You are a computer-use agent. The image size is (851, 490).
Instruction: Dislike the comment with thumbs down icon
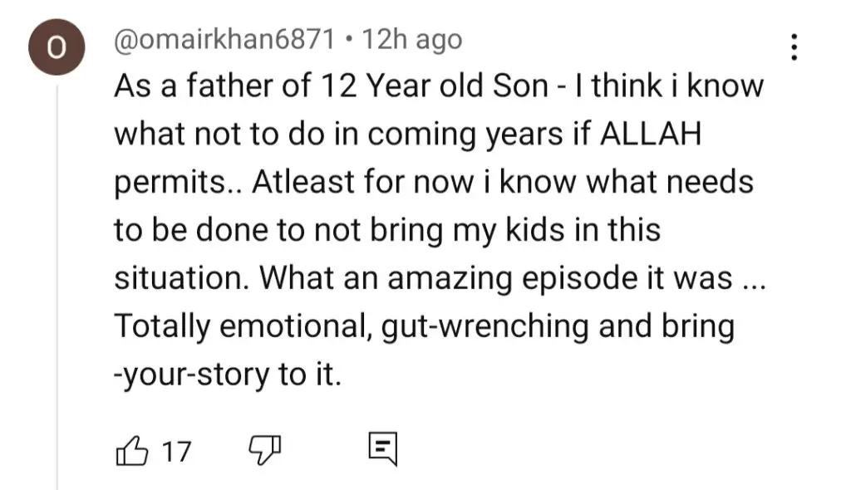point(265,450)
